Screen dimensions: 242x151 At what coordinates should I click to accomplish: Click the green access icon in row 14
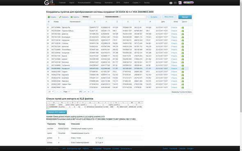[183, 88]
